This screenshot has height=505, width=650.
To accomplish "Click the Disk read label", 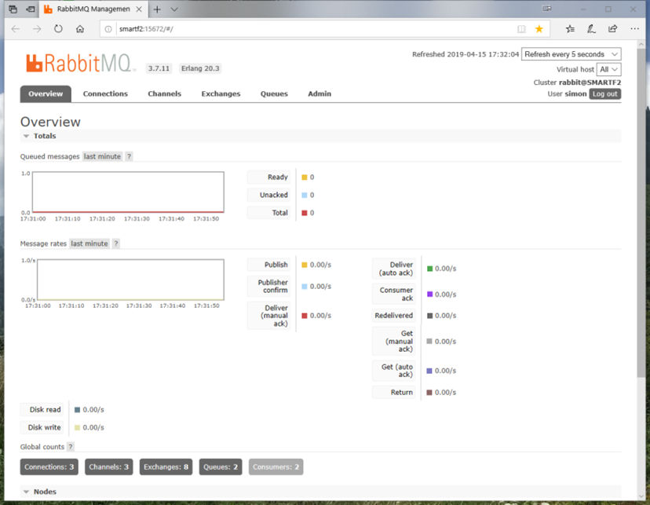I will click(x=42, y=410).
